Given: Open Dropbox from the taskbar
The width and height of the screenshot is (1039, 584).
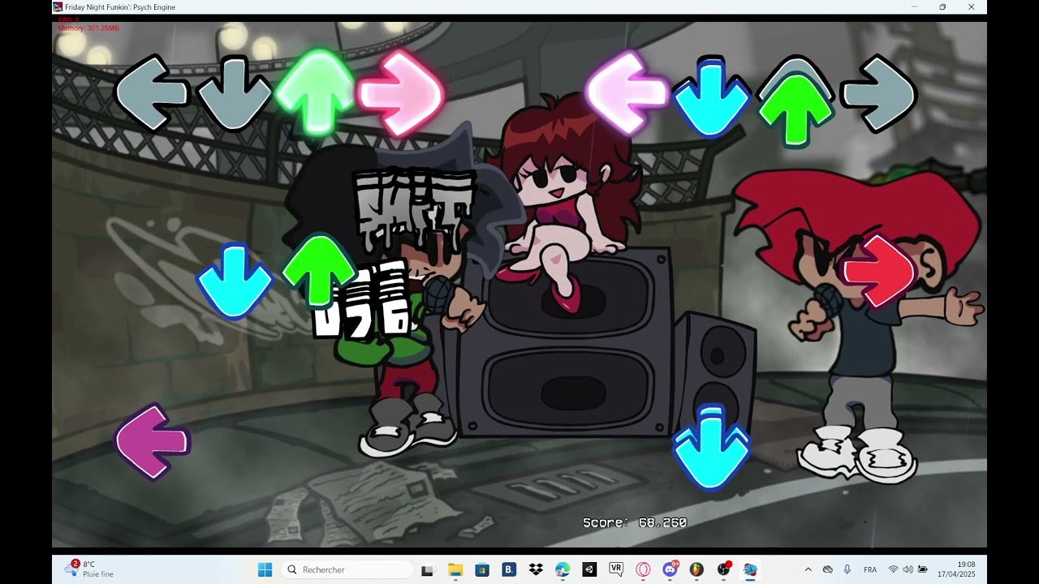Looking at the screenshot, I should [536, 570].
